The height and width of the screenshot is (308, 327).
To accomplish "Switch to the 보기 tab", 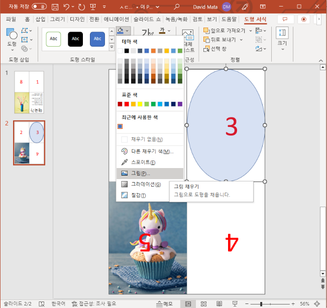I will (212, 19).
